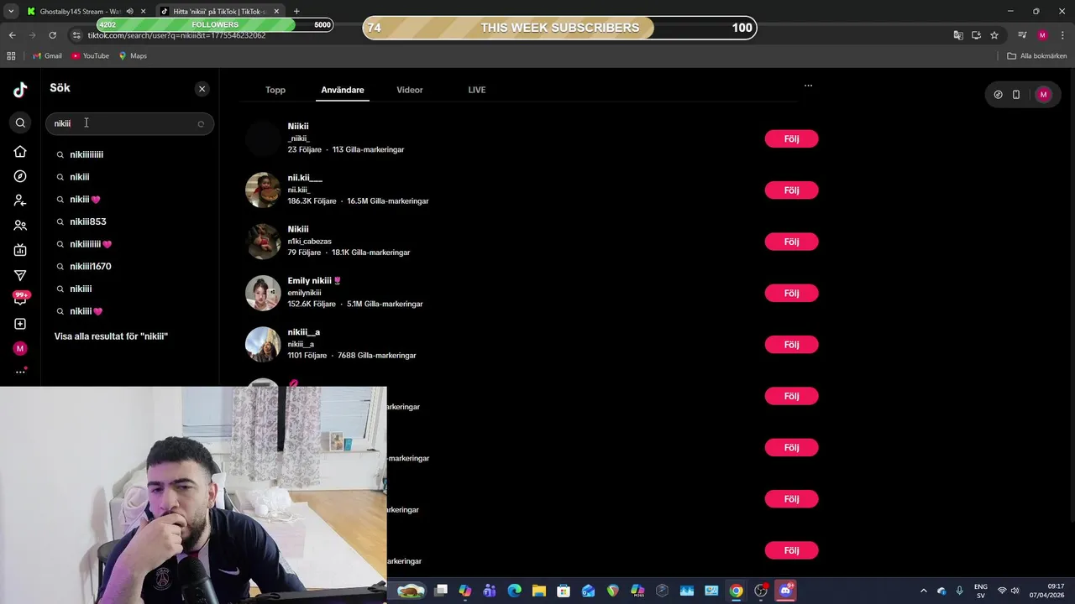
Task: Switch to the LIVE tab
Action: (477, 90)
